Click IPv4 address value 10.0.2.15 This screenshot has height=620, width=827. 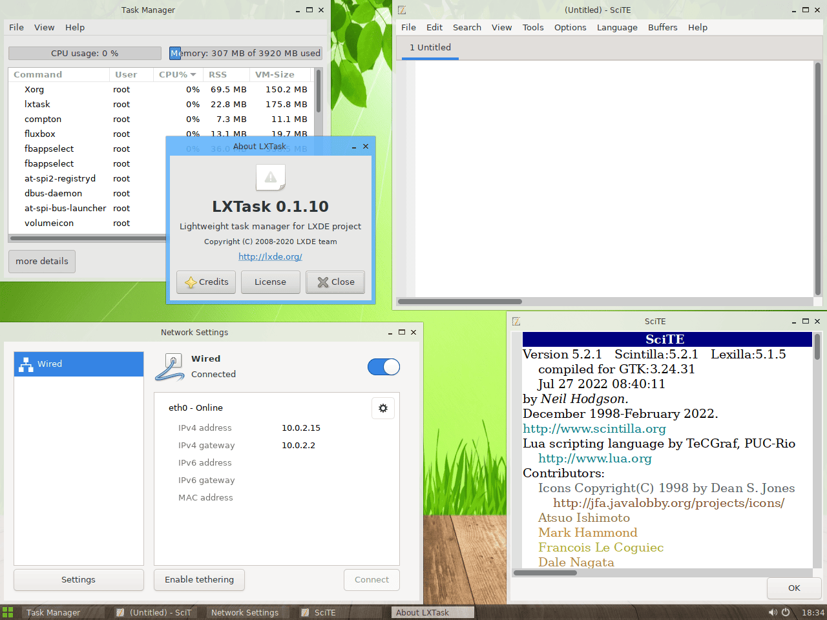point(301,428)
